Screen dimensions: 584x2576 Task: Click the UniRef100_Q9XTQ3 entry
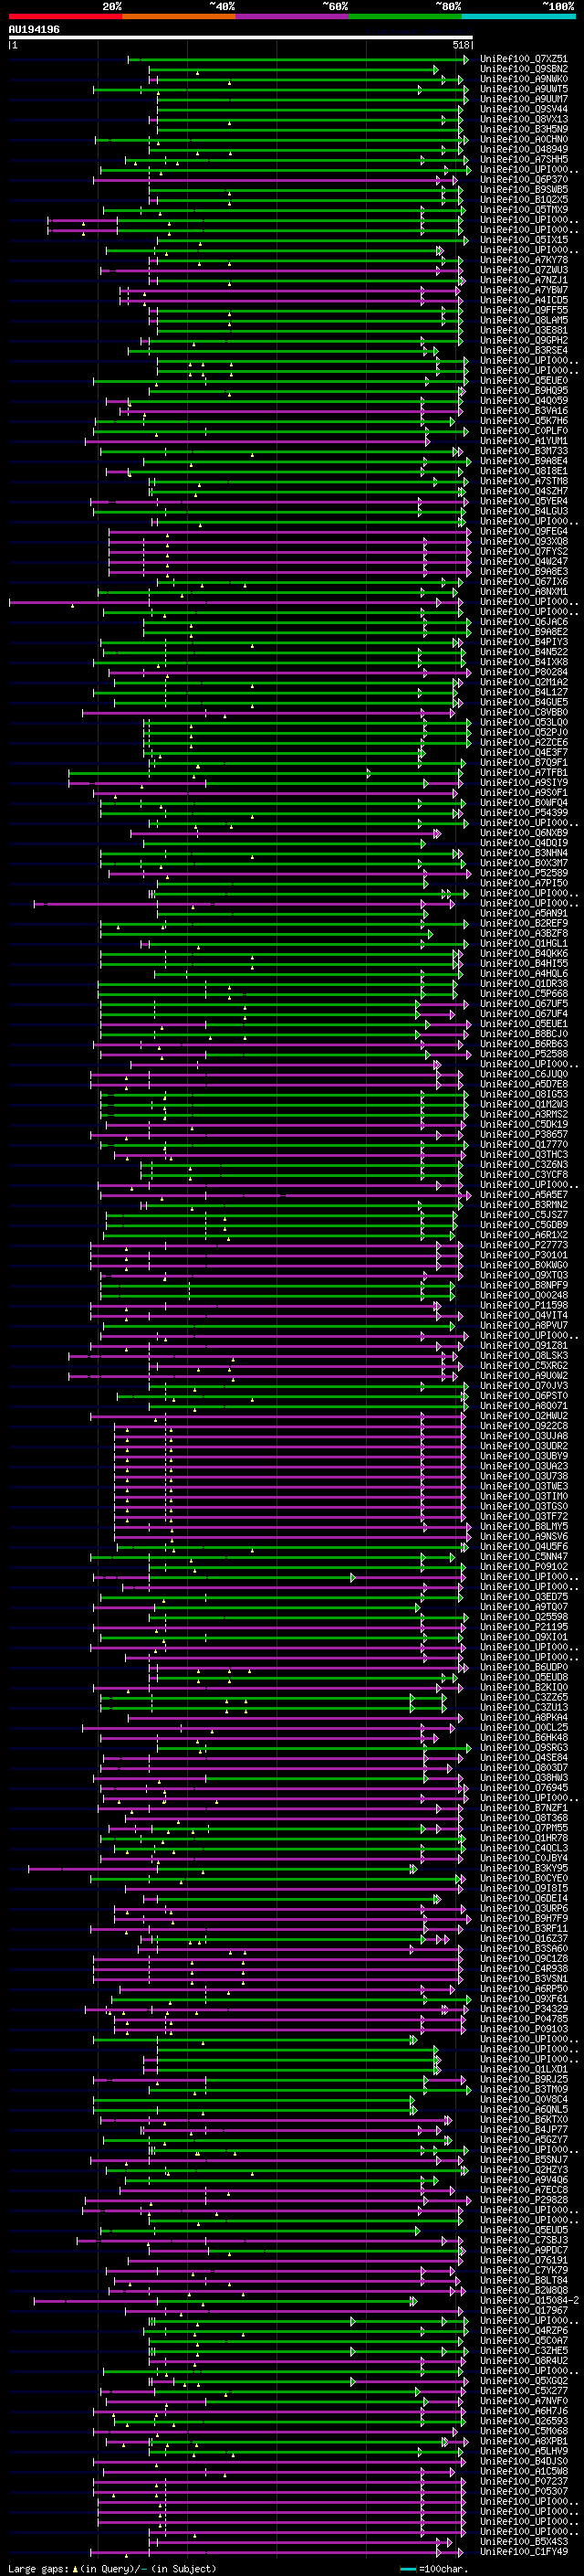(524, 1275)
